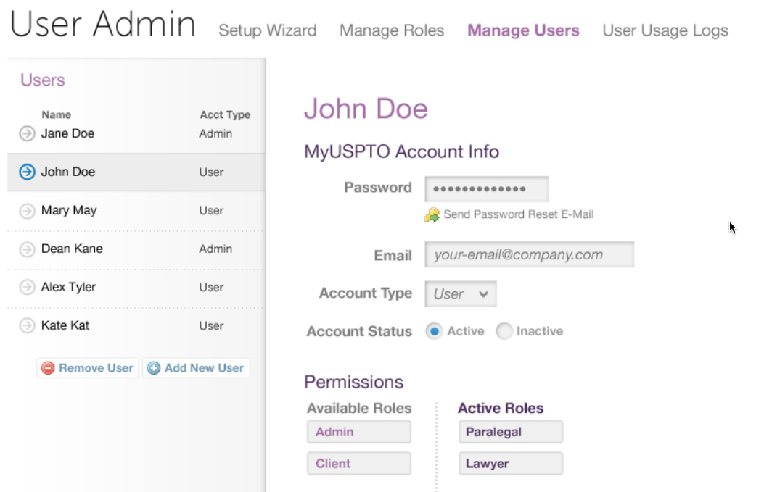
Task: Click into the Email input field
Action: [529, 254]
